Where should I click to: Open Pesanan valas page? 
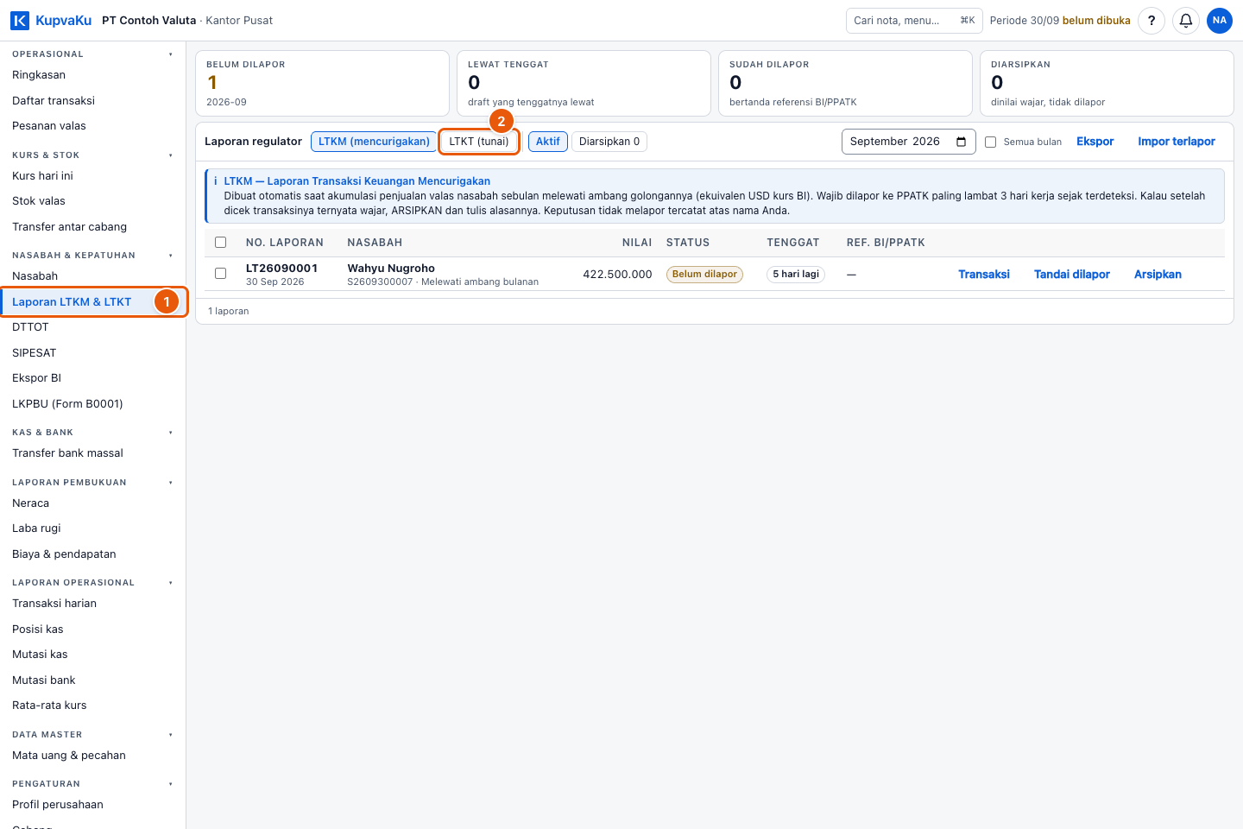coord(93,126)
